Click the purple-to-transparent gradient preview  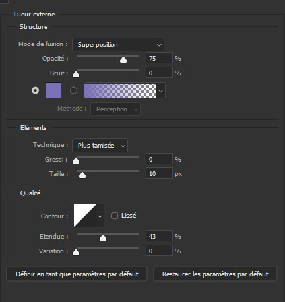click(120, 90)
